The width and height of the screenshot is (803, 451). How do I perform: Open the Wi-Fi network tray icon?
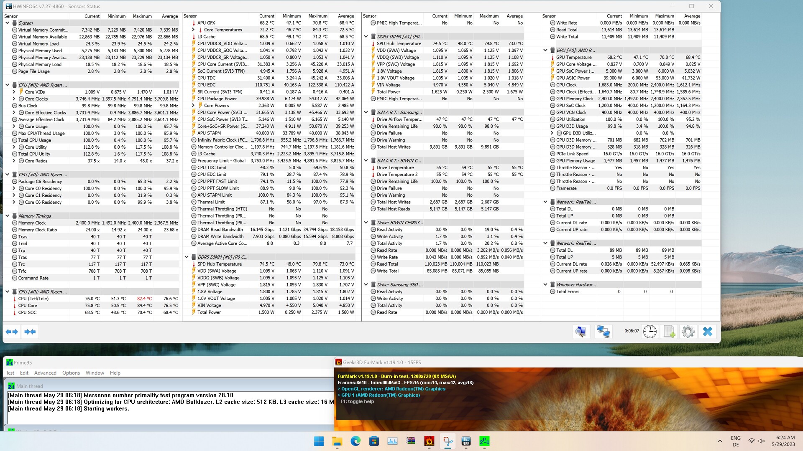click(x=752, y=441)
